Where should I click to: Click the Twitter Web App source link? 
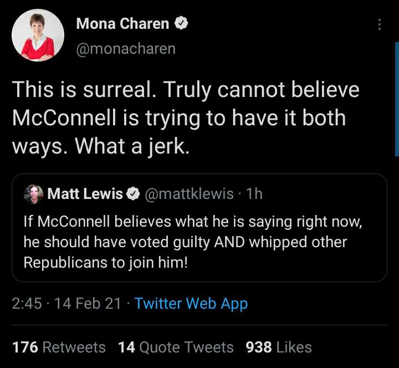click(191, 304)
